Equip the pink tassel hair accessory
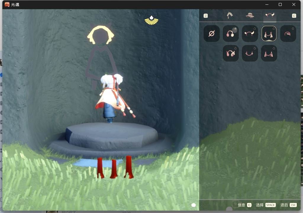Screen dimensions: 303x213 pyautogui.click(x=269, y=53)
